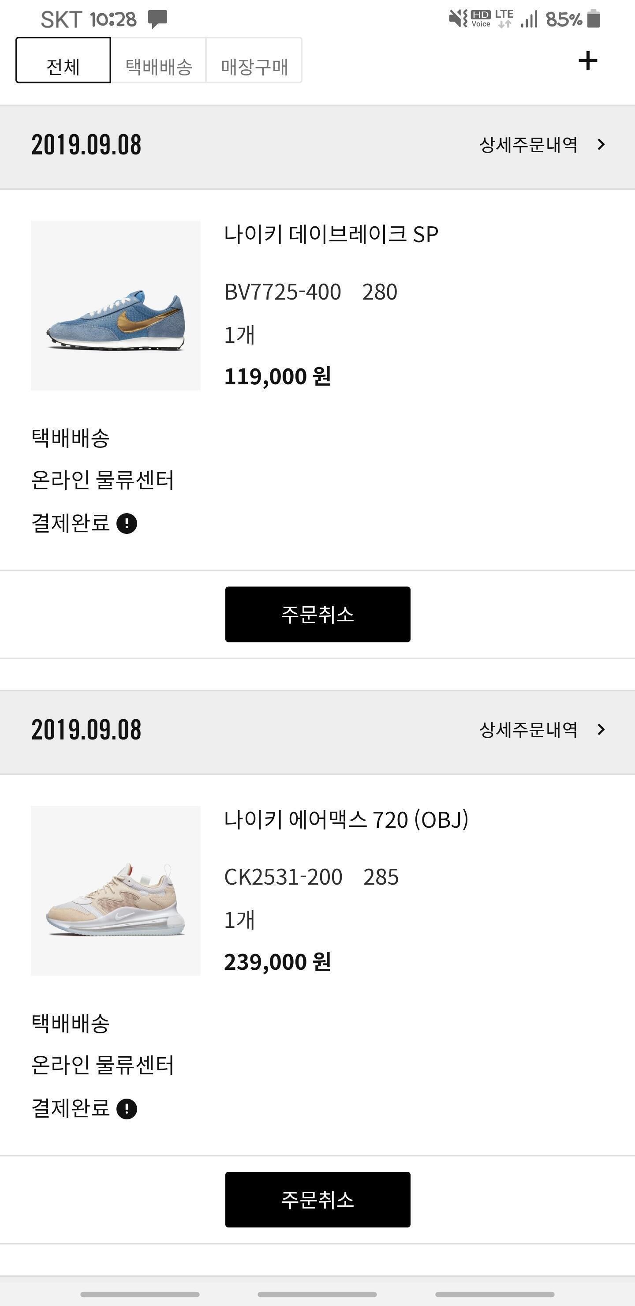Tap info icon beside second 결제완료 status

[127, 1109]
